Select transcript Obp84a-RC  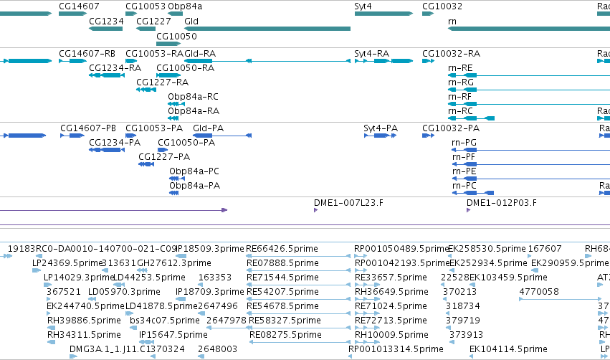(176, 104)
